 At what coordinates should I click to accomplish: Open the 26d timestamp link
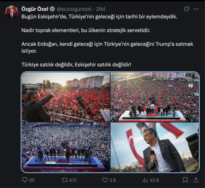pyautogui.click(x=101, y=9)
